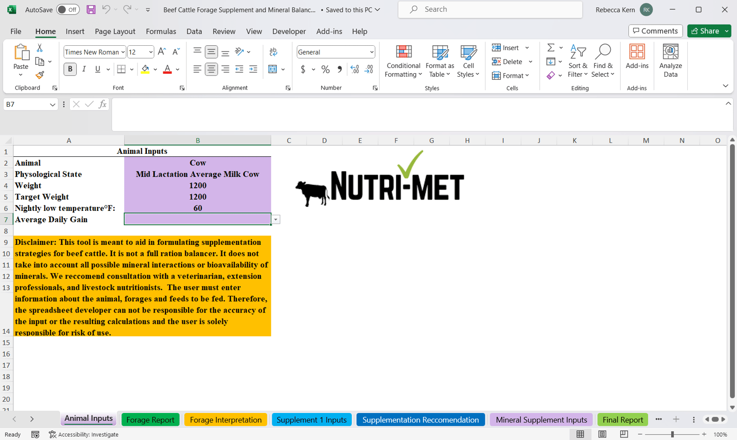737x440 pixels.
Task: Click Format cells button
Action: [x=510, y=76]
